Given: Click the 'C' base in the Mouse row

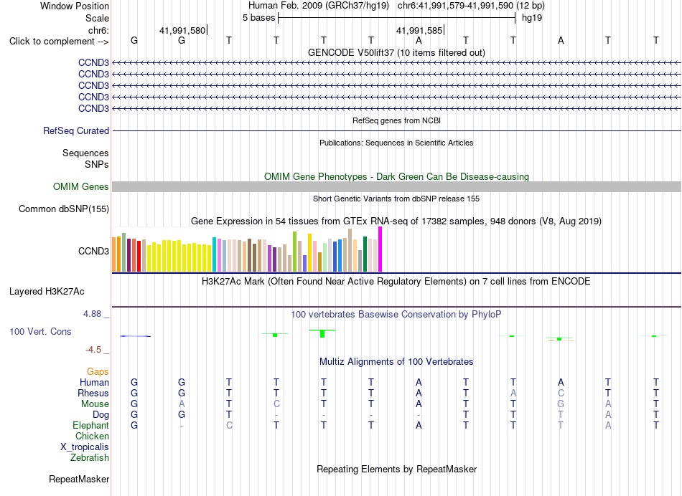Looking at the screenshot, I should click(x=276, y=404).
